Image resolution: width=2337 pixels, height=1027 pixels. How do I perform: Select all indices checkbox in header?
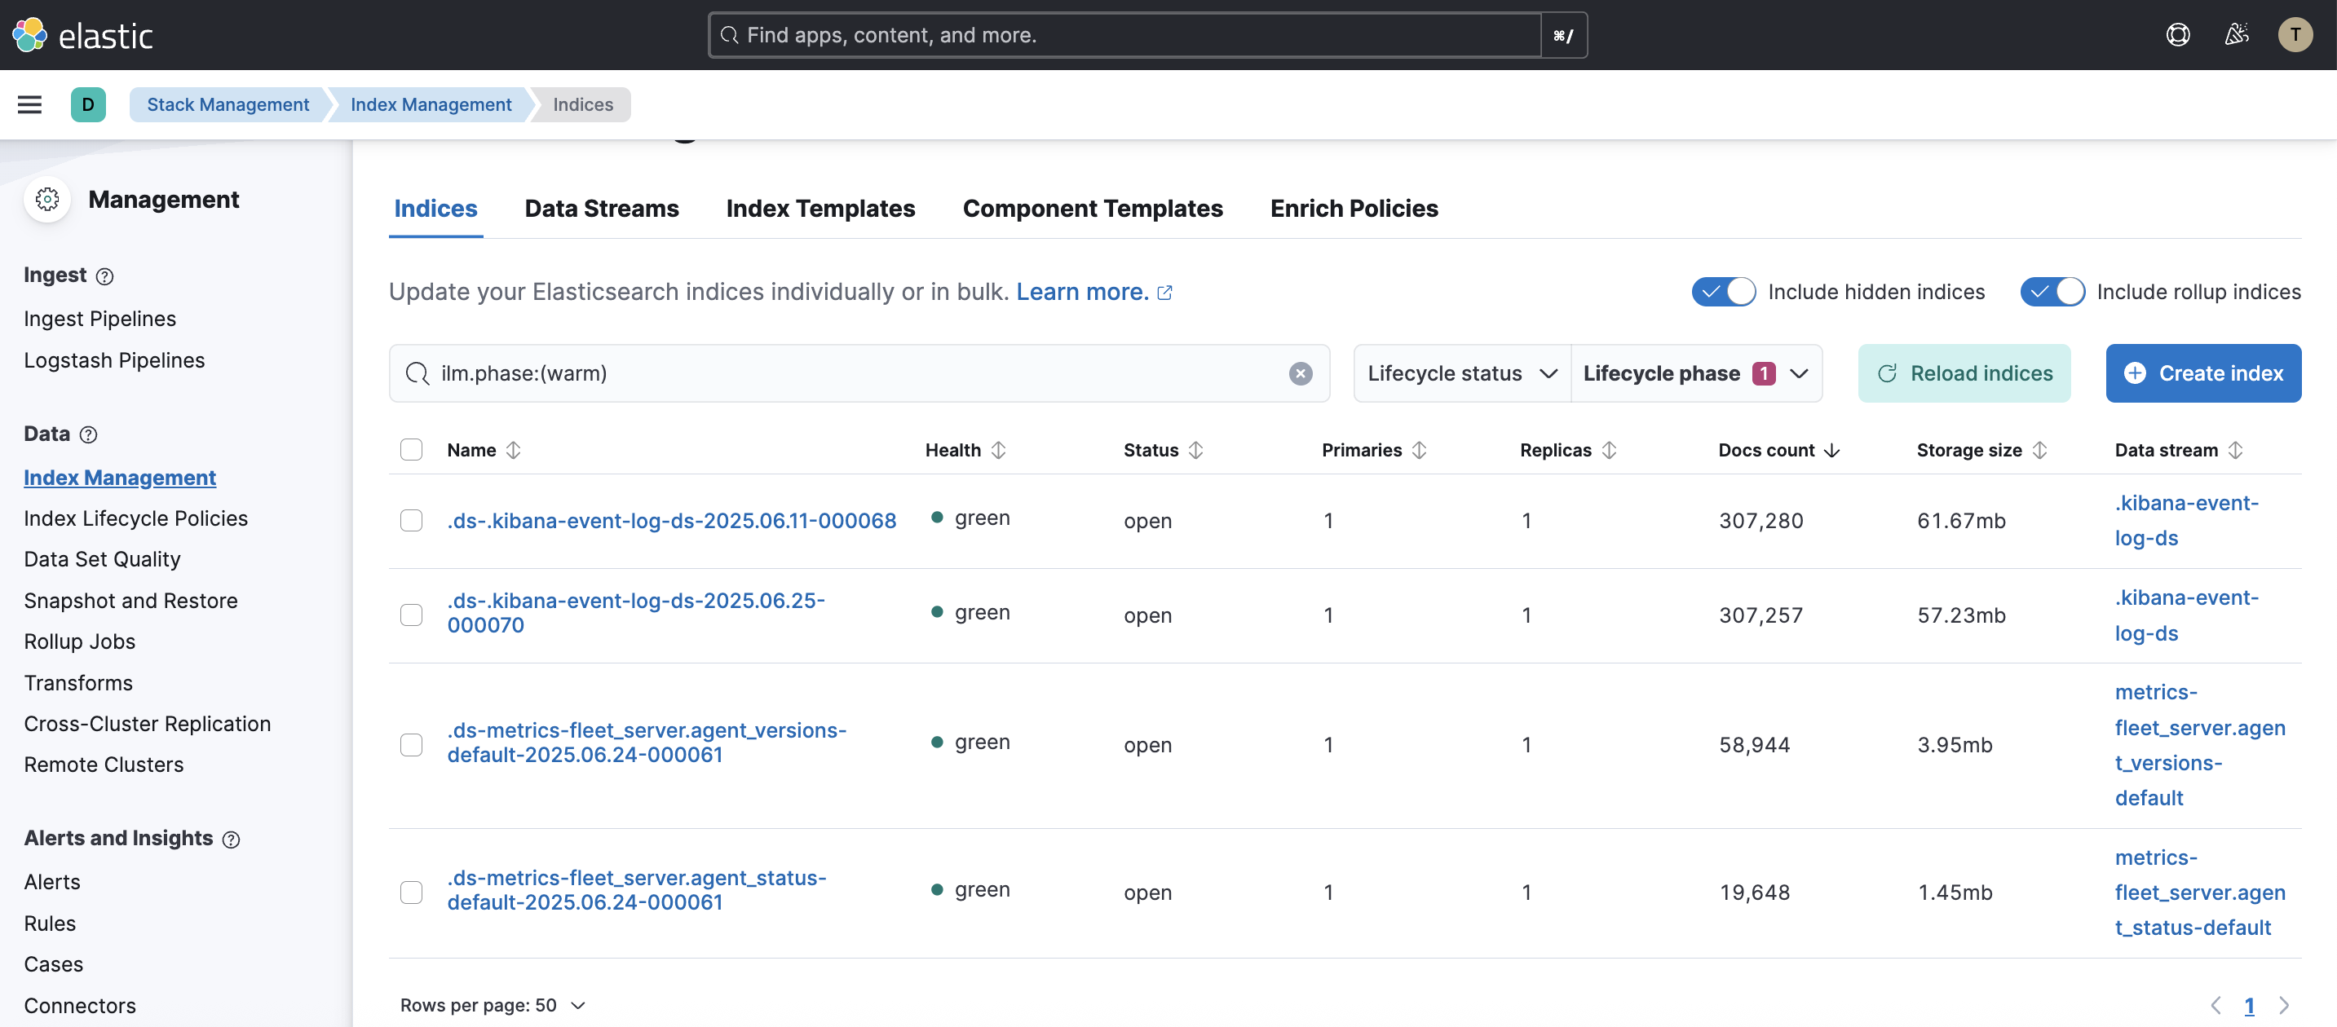tap(411, 450)
